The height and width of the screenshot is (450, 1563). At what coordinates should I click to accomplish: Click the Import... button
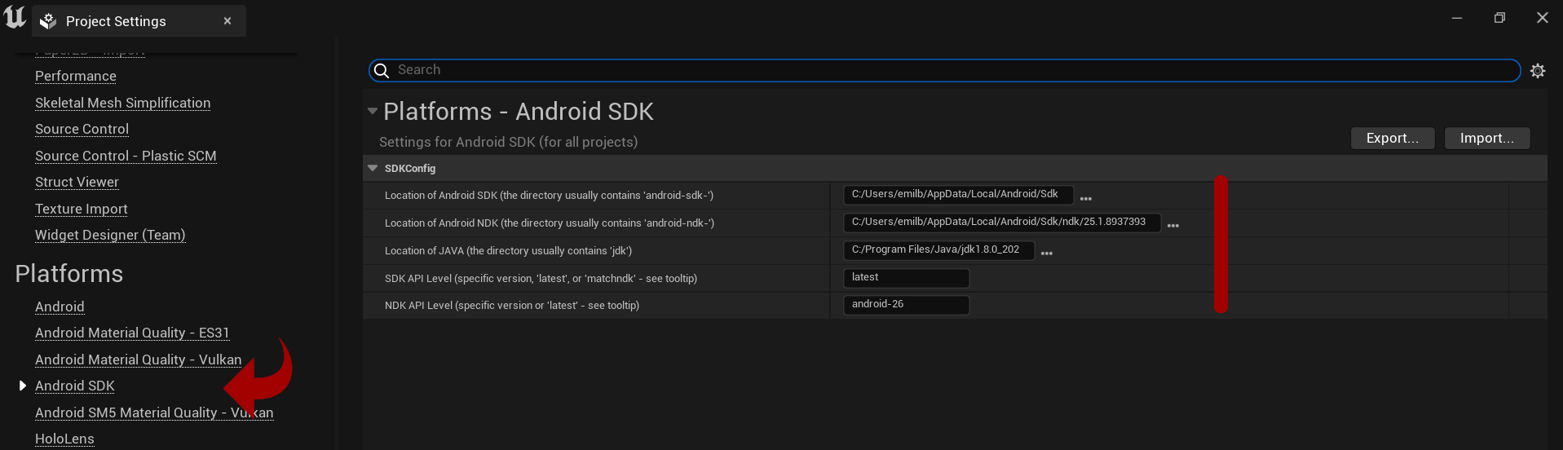coord(1487,138)
